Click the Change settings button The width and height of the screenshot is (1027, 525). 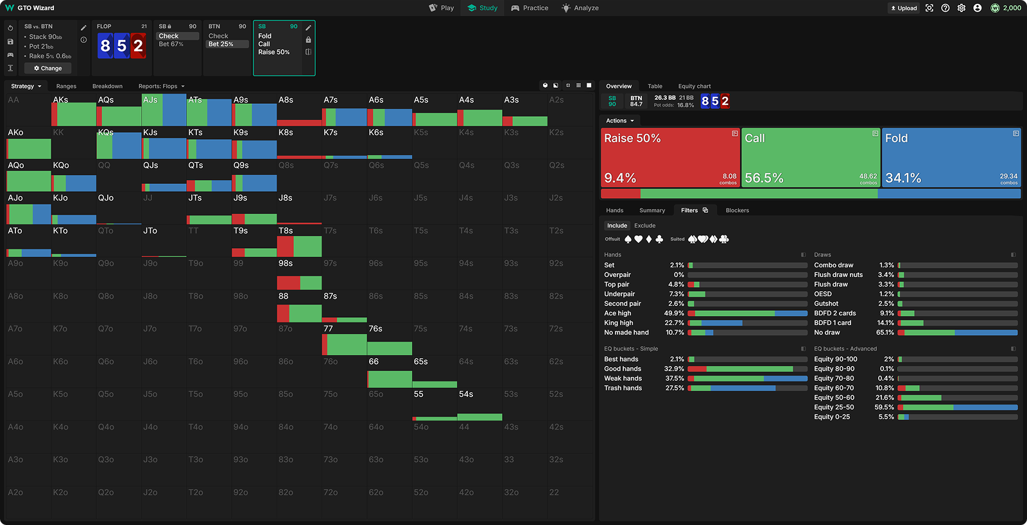coord(48,68)
